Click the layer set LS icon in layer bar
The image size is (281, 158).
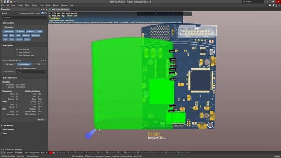pyautogui.click(x=54, y=153)
